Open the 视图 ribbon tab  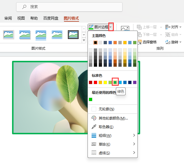coord(21,18)
